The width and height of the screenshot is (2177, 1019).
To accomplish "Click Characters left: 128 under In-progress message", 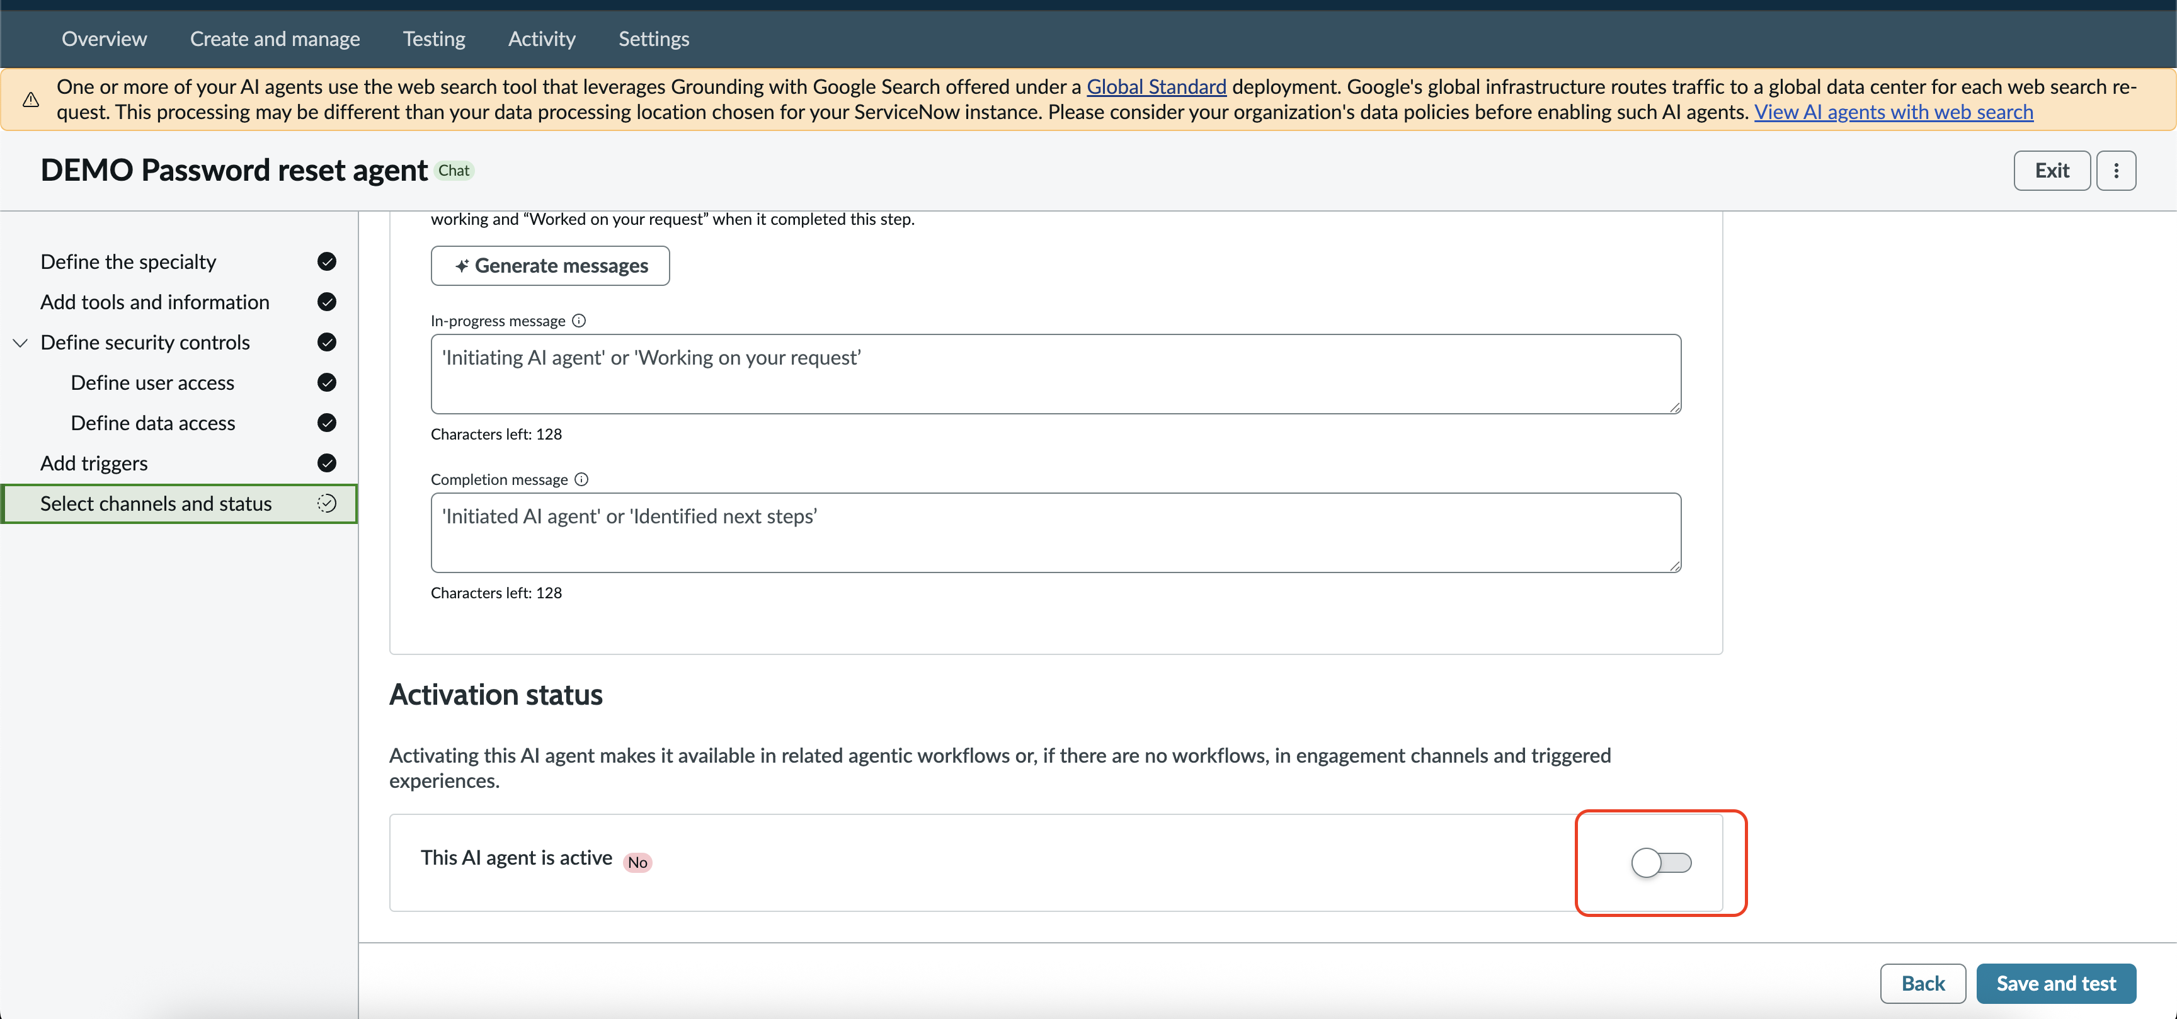I will [x=496, y=435].
